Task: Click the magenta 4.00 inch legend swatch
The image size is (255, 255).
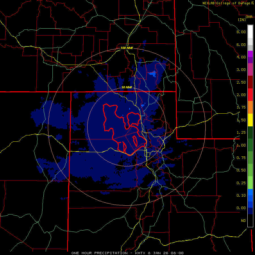Action: [x=250, y=54]
